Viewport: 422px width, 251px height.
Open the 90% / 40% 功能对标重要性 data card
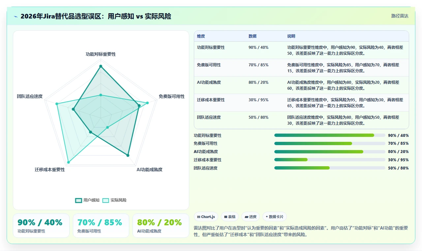[x=41, y=226]
